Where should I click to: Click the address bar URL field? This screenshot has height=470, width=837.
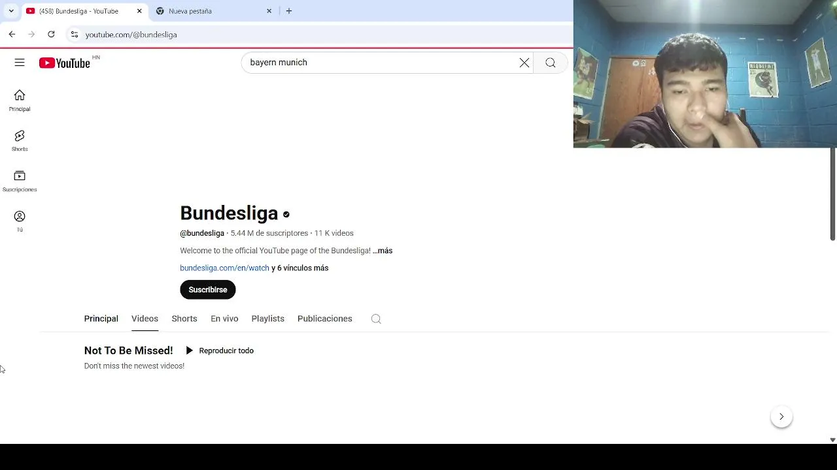coord(320,34)
